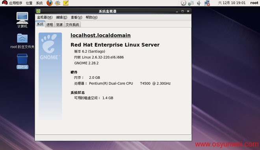Select root's home folder desktop icon
Screen dimensions: 260x150
[x=22, y=41]
